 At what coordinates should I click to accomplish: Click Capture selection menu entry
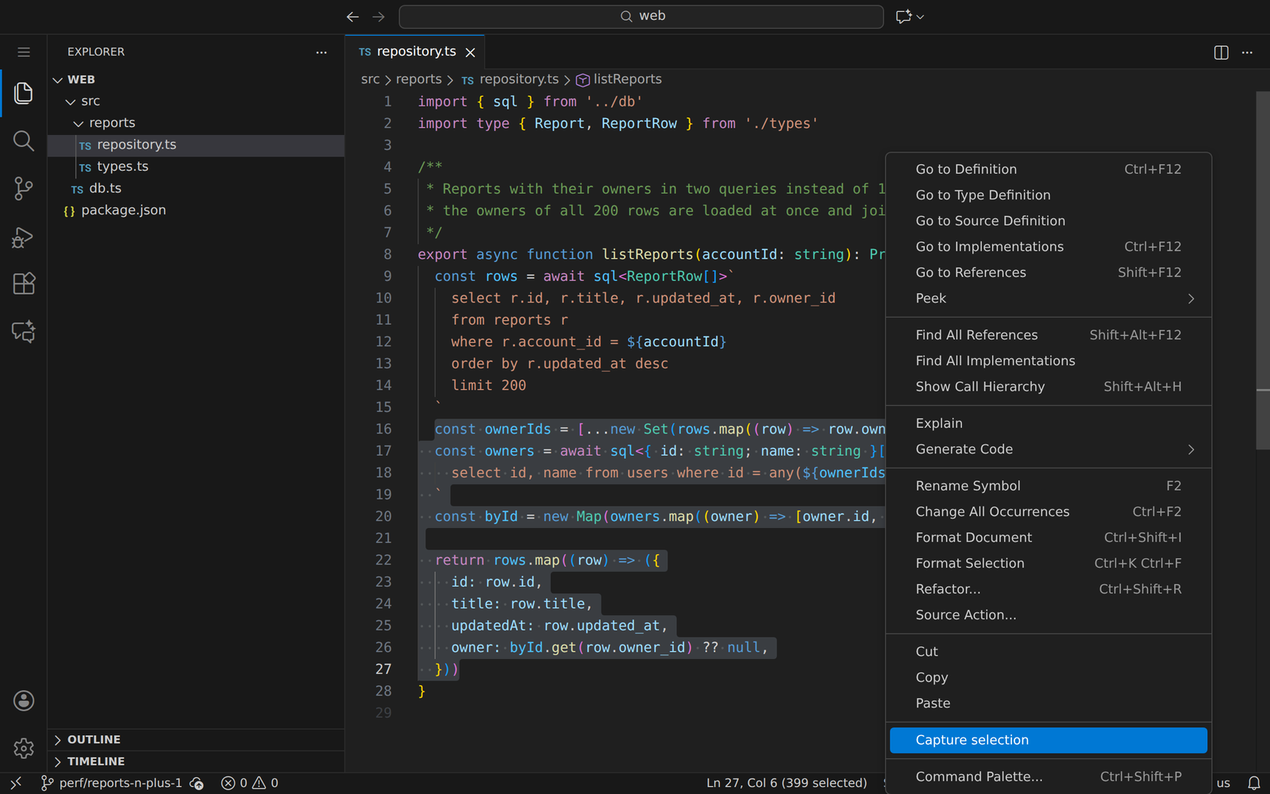(x=1049, y=740)
